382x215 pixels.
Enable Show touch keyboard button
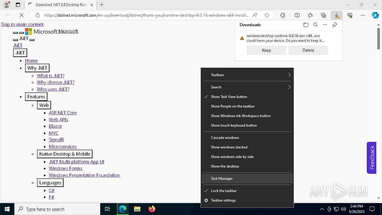coord(247,125)
